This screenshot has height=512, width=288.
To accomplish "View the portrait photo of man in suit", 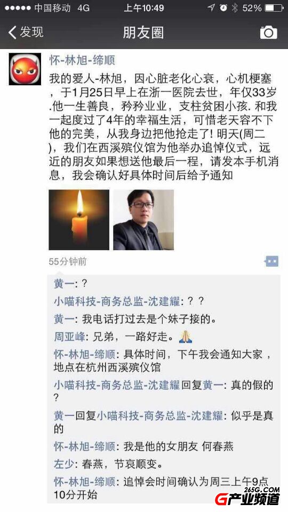I will 143,220.
